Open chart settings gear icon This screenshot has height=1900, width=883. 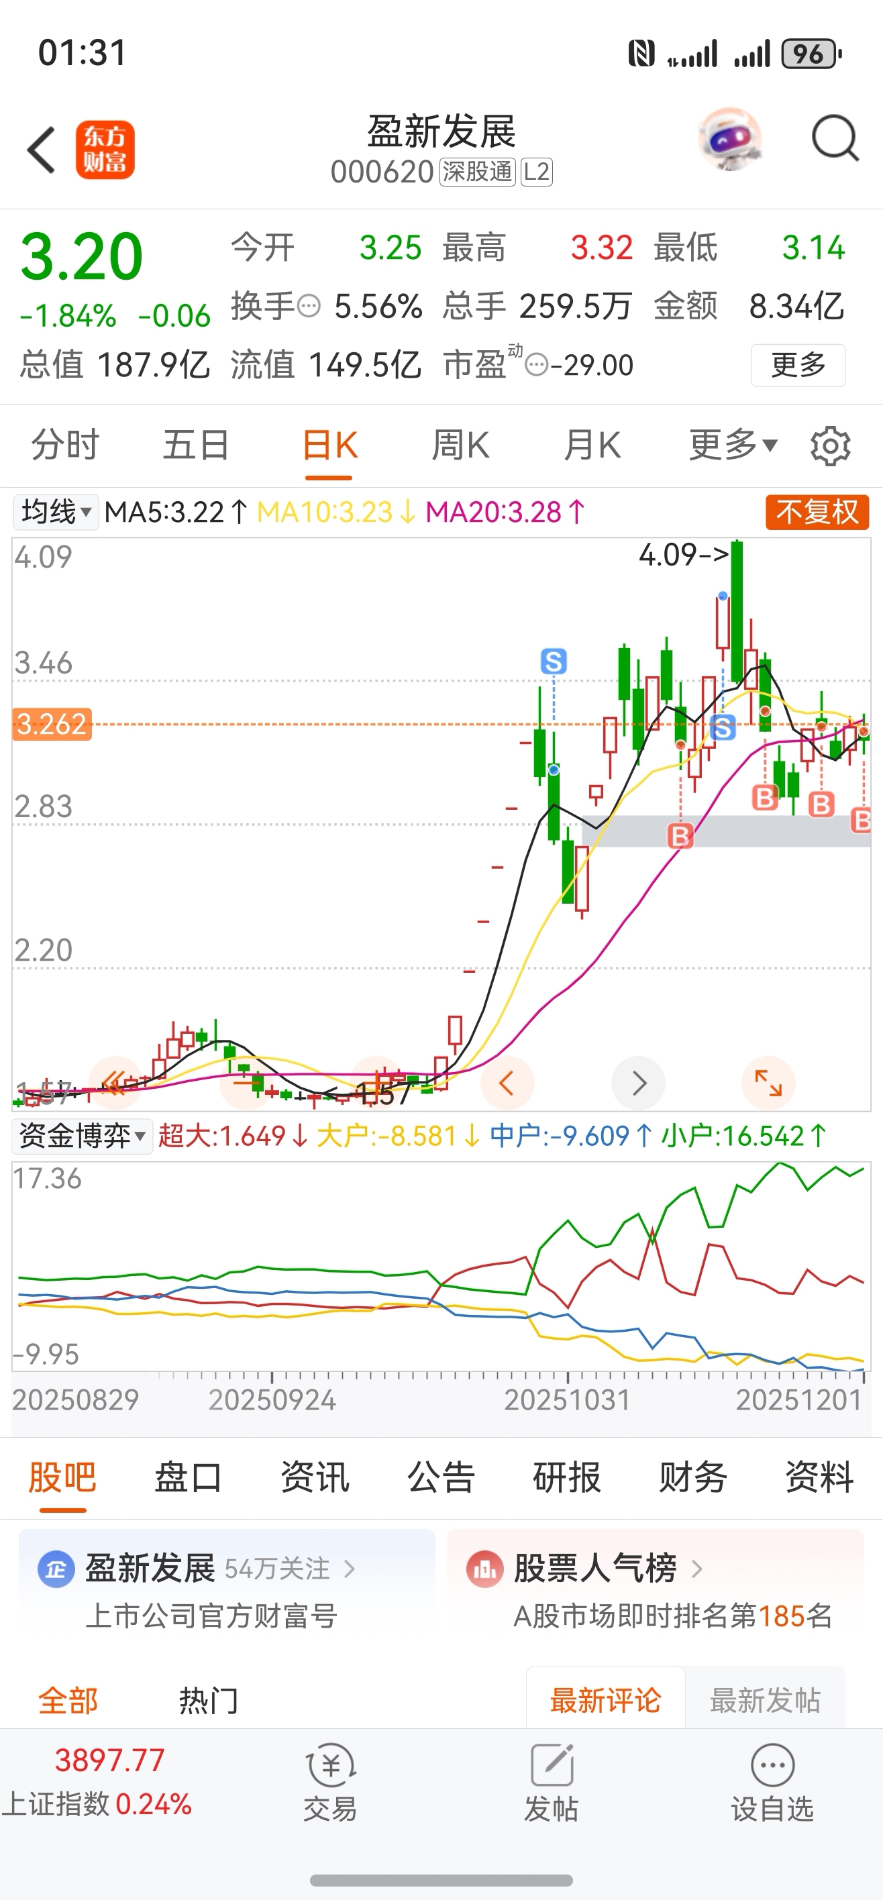830,445
